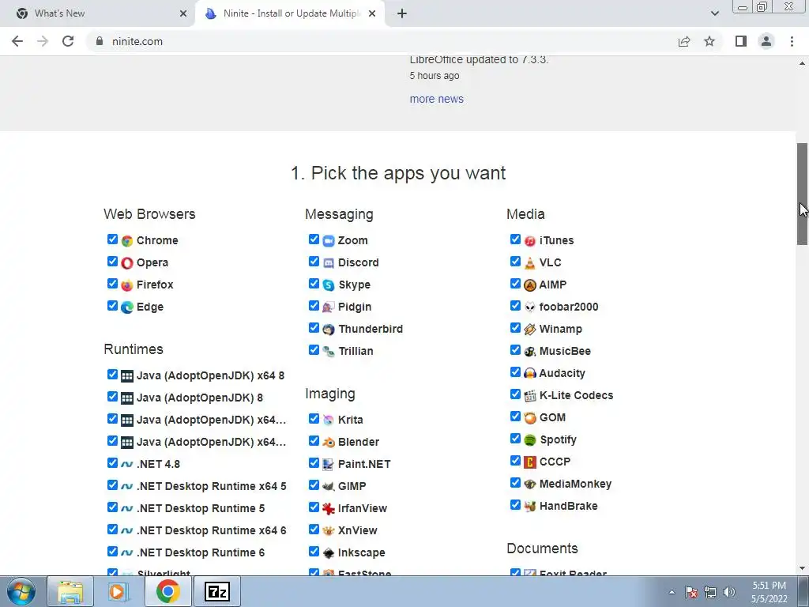Close the What's New tab
The image size is (809, 607).
183,13
